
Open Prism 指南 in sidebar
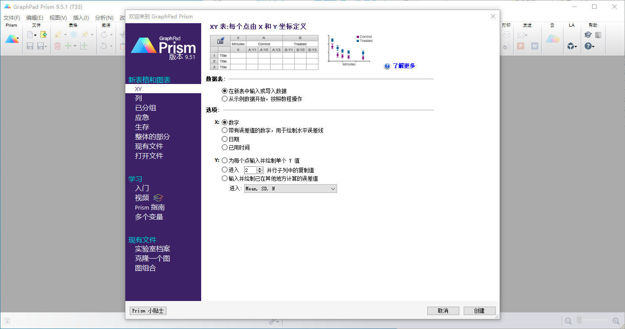tap(150, 207)
